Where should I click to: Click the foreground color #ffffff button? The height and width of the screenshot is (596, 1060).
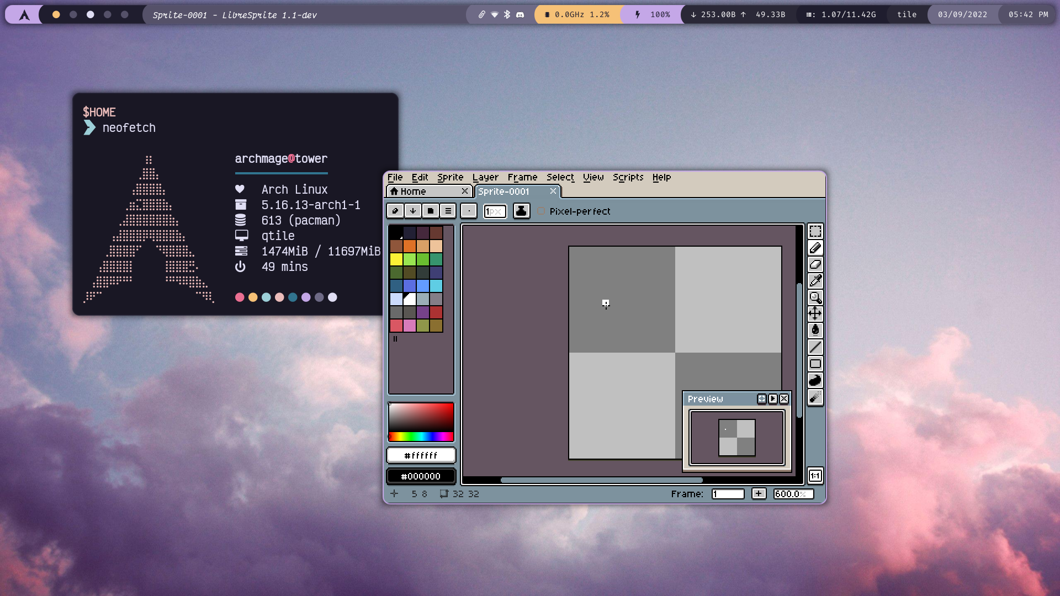tap(421, 455)
